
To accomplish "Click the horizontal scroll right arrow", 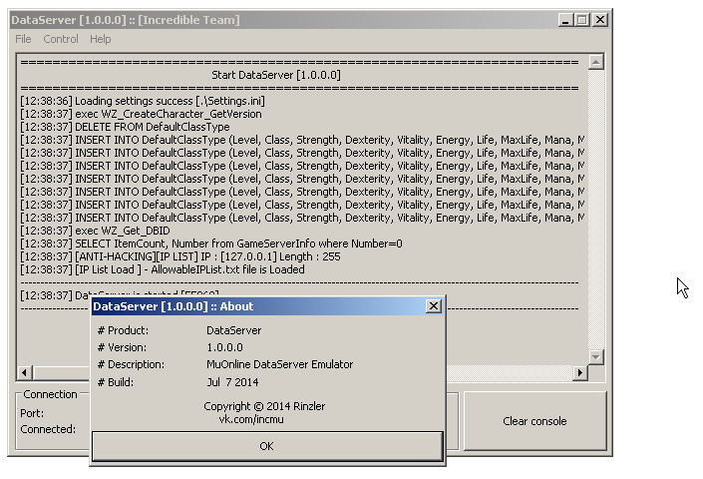I will click(580, 372).
